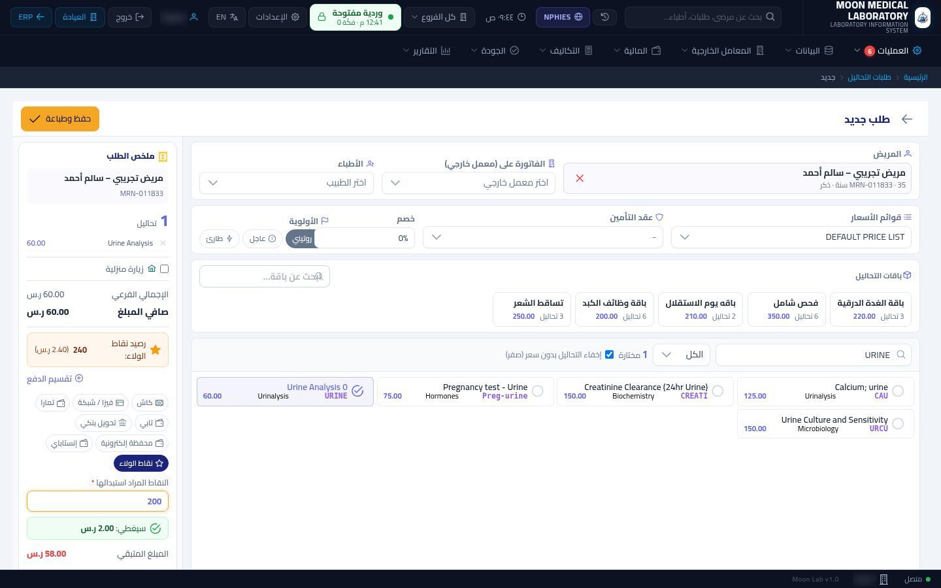The width and height of the screenshot is (941, 588).
Task: Switch language to EN
Action: (227, 17)
